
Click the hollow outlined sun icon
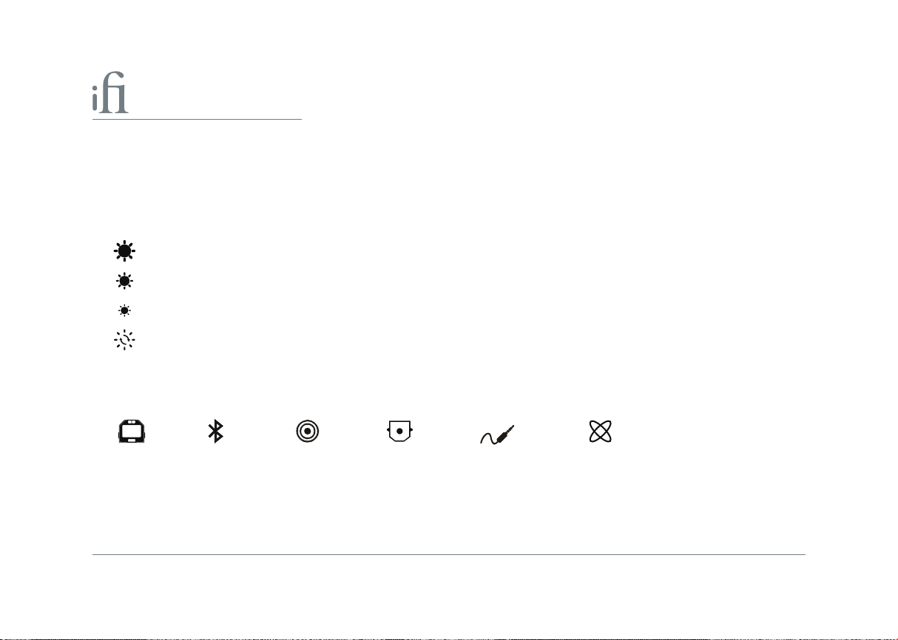point(124,340)
